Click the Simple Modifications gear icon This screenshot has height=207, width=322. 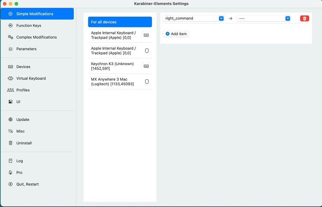(10, 14)
